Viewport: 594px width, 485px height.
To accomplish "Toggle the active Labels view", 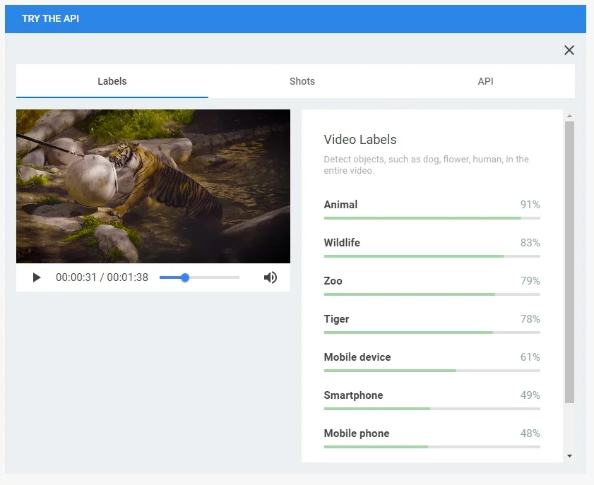I will pos(112,81).
